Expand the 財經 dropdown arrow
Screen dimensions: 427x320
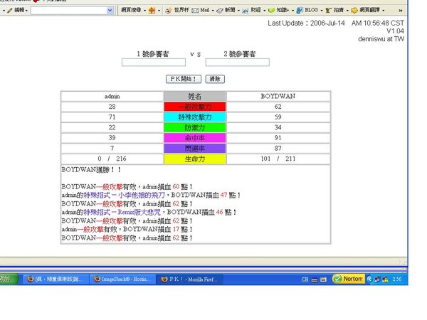264,11
